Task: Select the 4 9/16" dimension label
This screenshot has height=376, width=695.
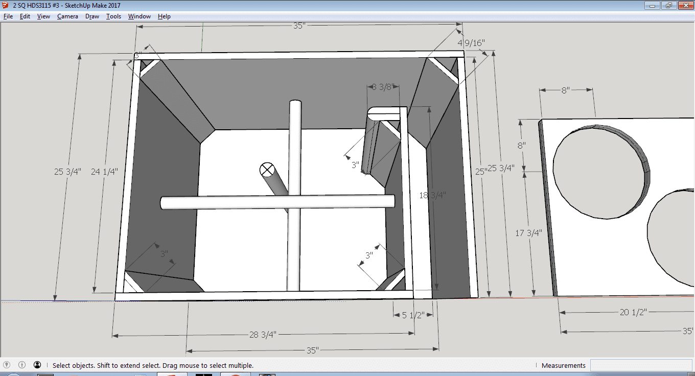Action: [x=471, y=42]
